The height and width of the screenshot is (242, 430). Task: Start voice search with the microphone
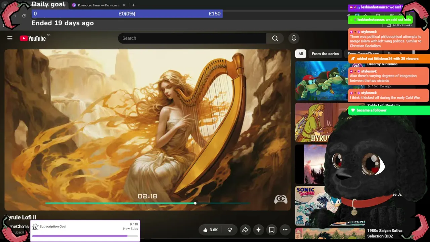[x=294, y=38]
